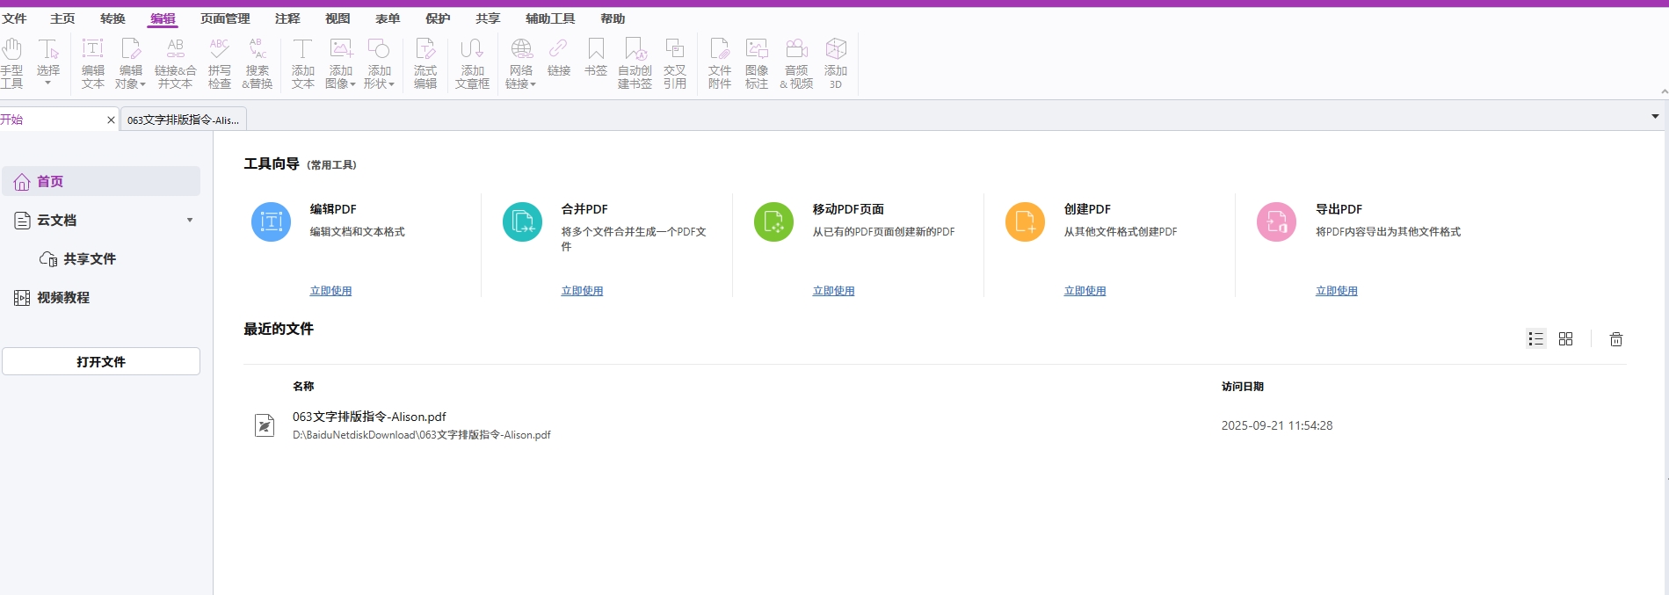Image resolution: width=1669 pixels, height=595 pixels.
Task: Switch to the 表单 Form ribbon tab
Action: [388, 18]
